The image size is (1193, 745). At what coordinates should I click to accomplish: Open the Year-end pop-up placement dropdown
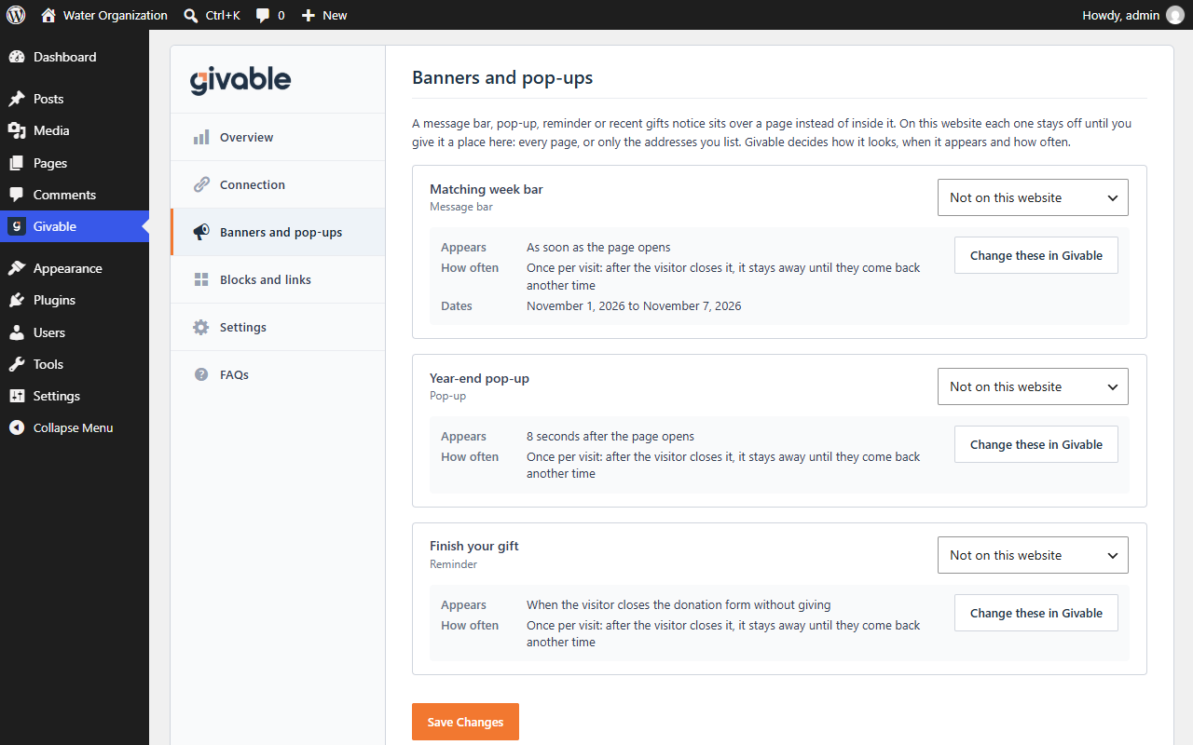point(1033,386)
